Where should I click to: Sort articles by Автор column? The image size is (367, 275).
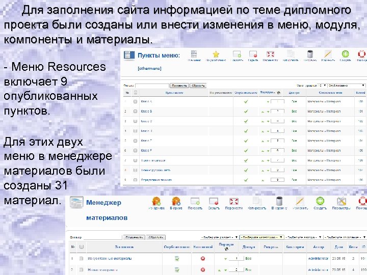[x=319, y=247]
